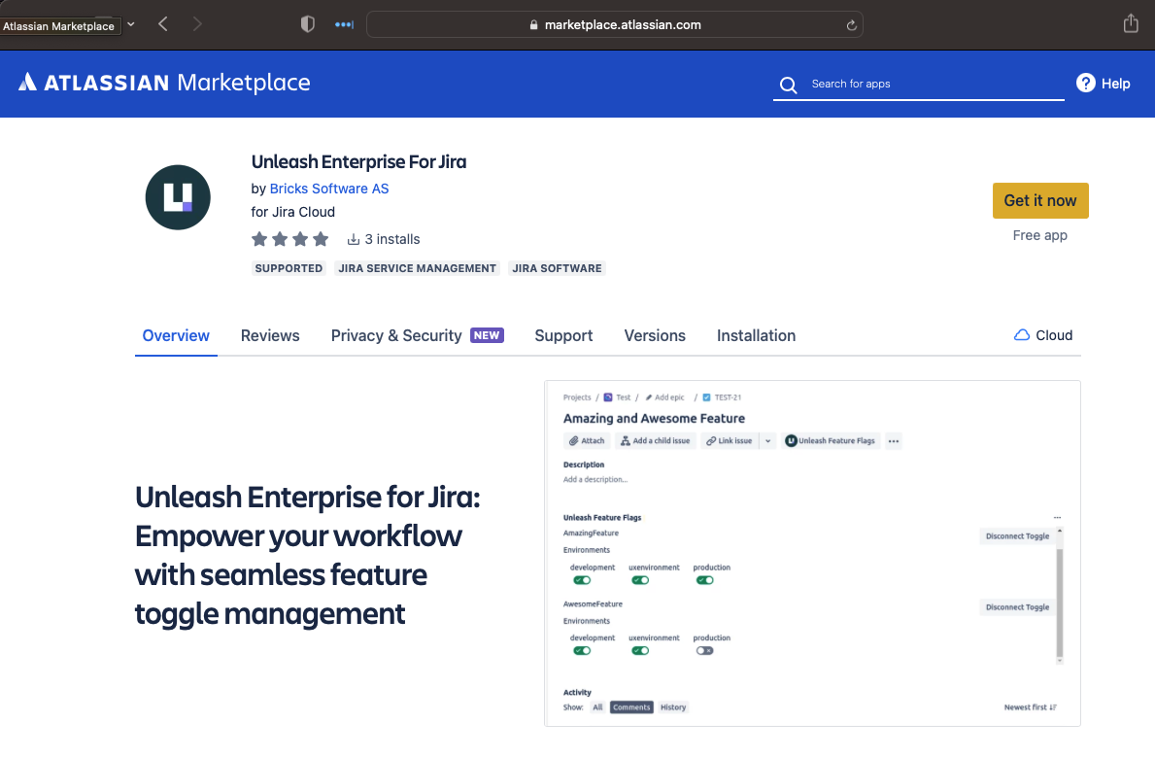Open the Privacy & Security tab
Image resolution: width=1155 pixels, height=758 pixels.
396,335
